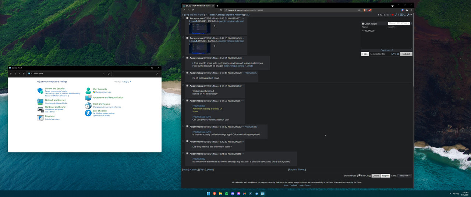Viewport: 471px width, 197px height.
Task: Toggle the Quick Reply persistent checkbox
Action: [363, 24]
